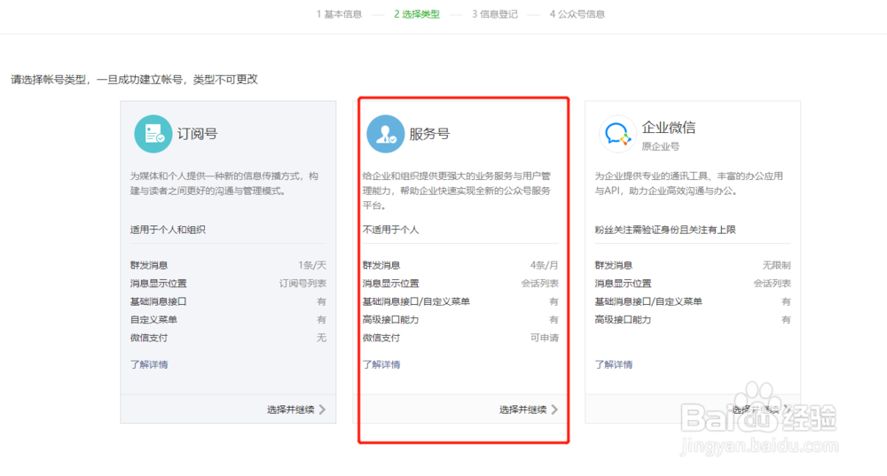Click 消息显示位置 label in 企业微信 card
887x476 pixels.
623,284
